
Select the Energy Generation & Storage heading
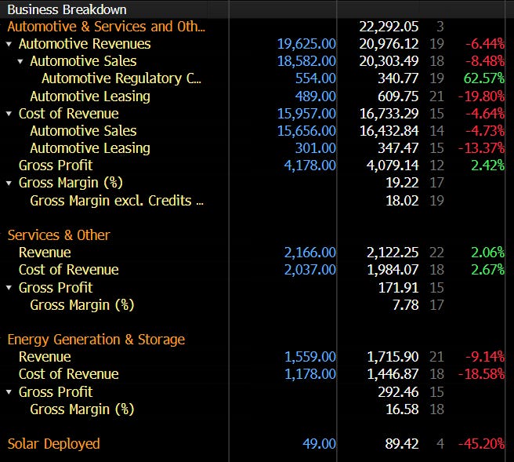(96, 340)
